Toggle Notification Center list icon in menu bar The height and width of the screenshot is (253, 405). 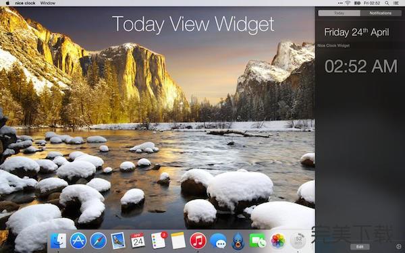pyautogui.click(x=396, y=3)
